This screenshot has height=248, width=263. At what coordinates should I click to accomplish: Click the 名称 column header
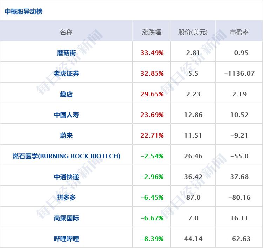pyautogui.click(x=66, y=32)
